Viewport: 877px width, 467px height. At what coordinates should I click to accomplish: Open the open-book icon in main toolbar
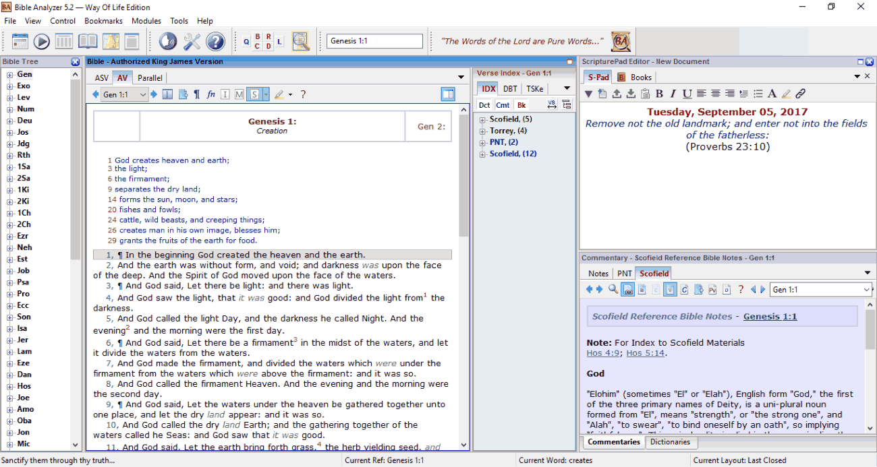click(x=88, y=41)
